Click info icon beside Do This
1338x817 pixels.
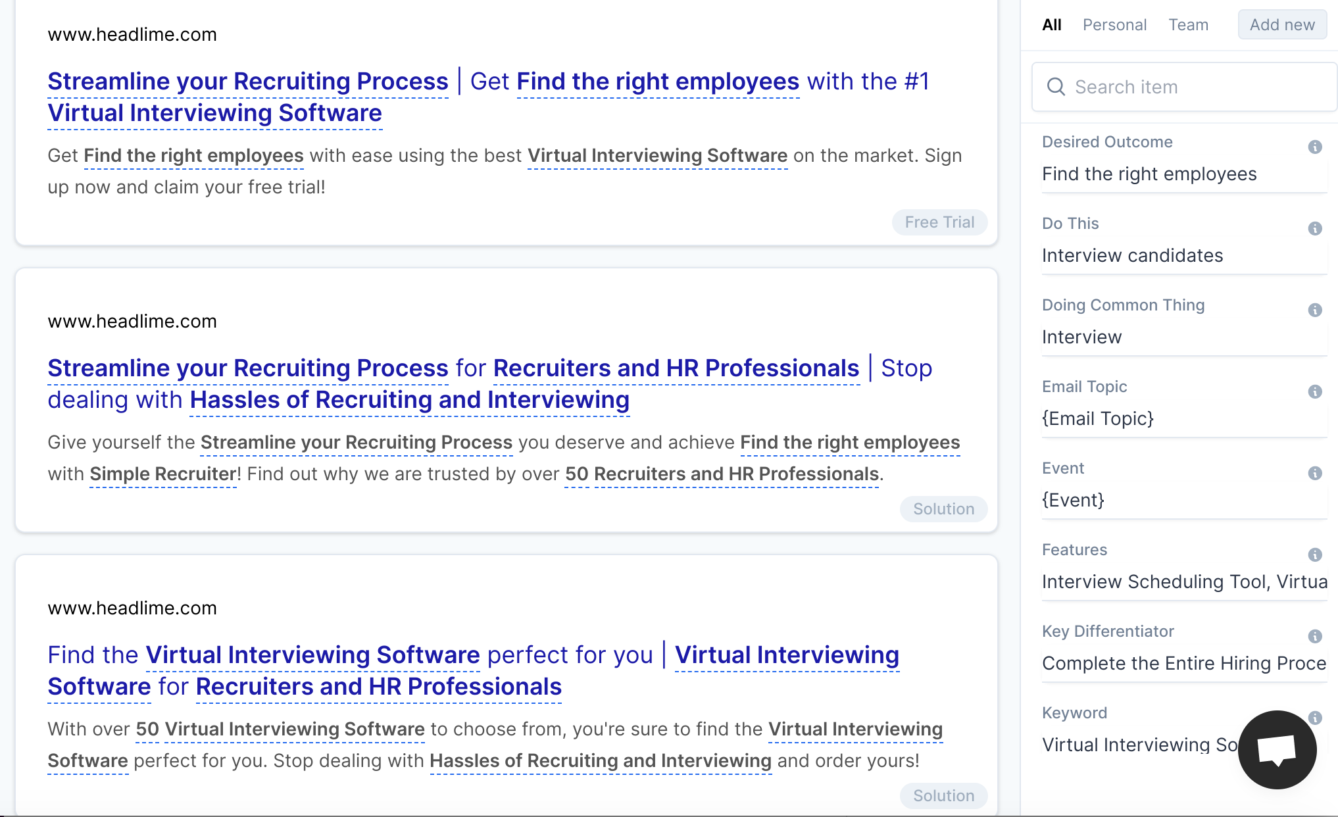[x=1314, y=228]
